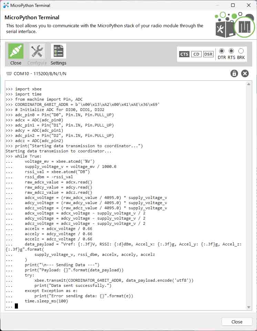Place the cursor at the terminal prompt
Image resolution: width=257 pixels, height=331 pixels.
pyautogui.click(x=16, y=306)
